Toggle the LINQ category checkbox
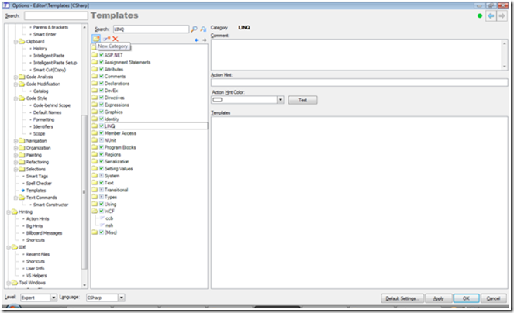Viewport: 514px width, 313px height. pyautogui.click(x=102, y=126)
